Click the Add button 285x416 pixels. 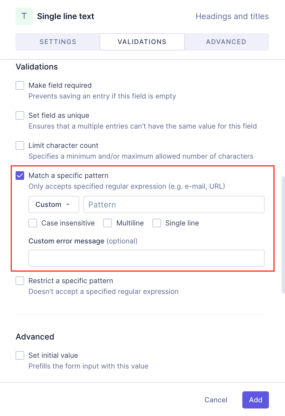point(255,400)
